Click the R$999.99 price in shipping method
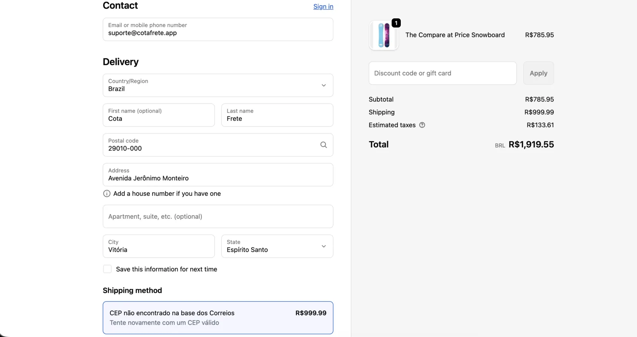The height and width of the screenshot is (337, 637). (x=311, y=313)
